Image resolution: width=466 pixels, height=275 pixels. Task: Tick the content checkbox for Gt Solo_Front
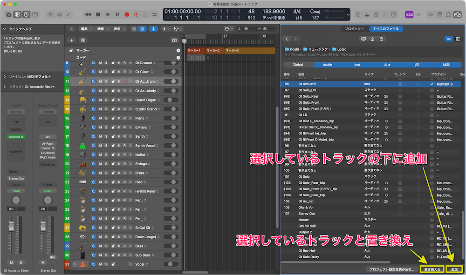click(x=400, y=102)
